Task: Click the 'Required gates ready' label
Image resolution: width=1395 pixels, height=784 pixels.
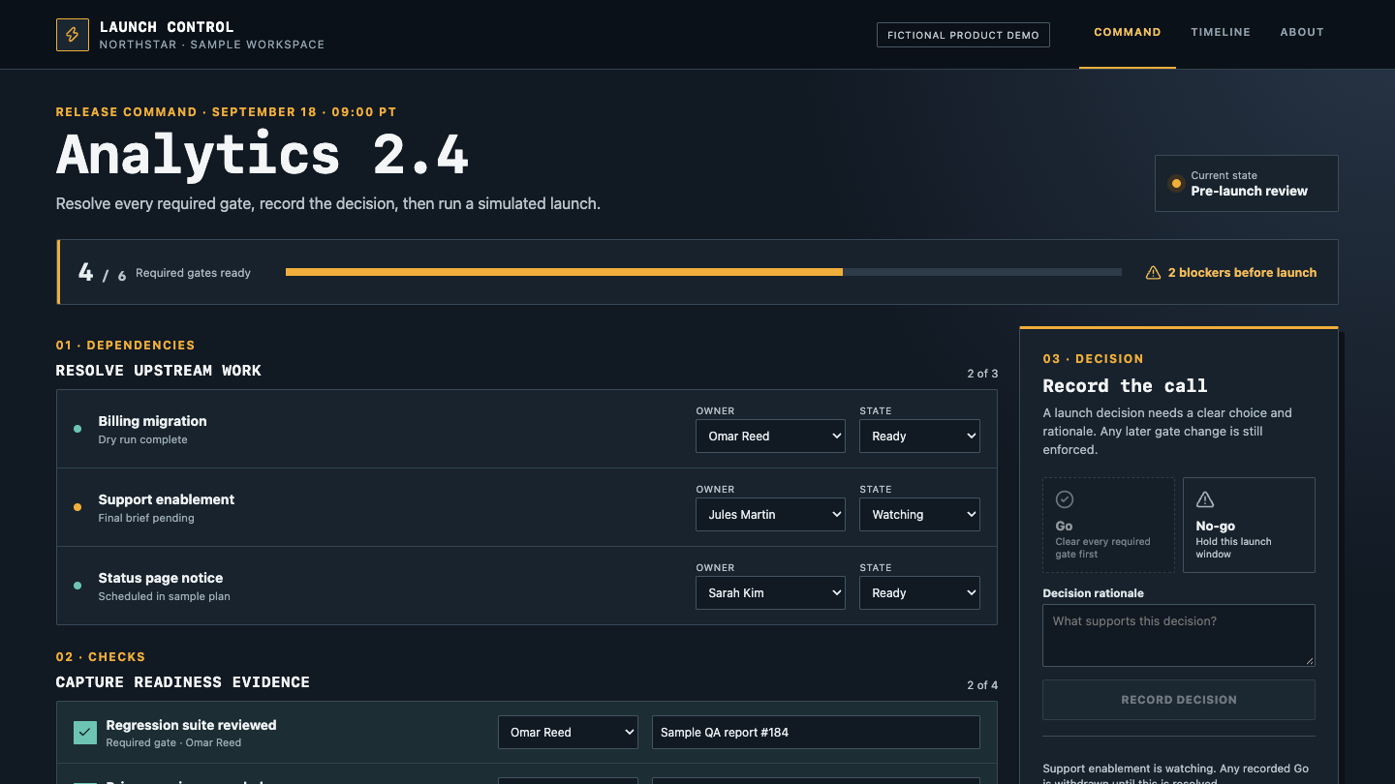Action: pyautogui.click(x=193, y=273)
